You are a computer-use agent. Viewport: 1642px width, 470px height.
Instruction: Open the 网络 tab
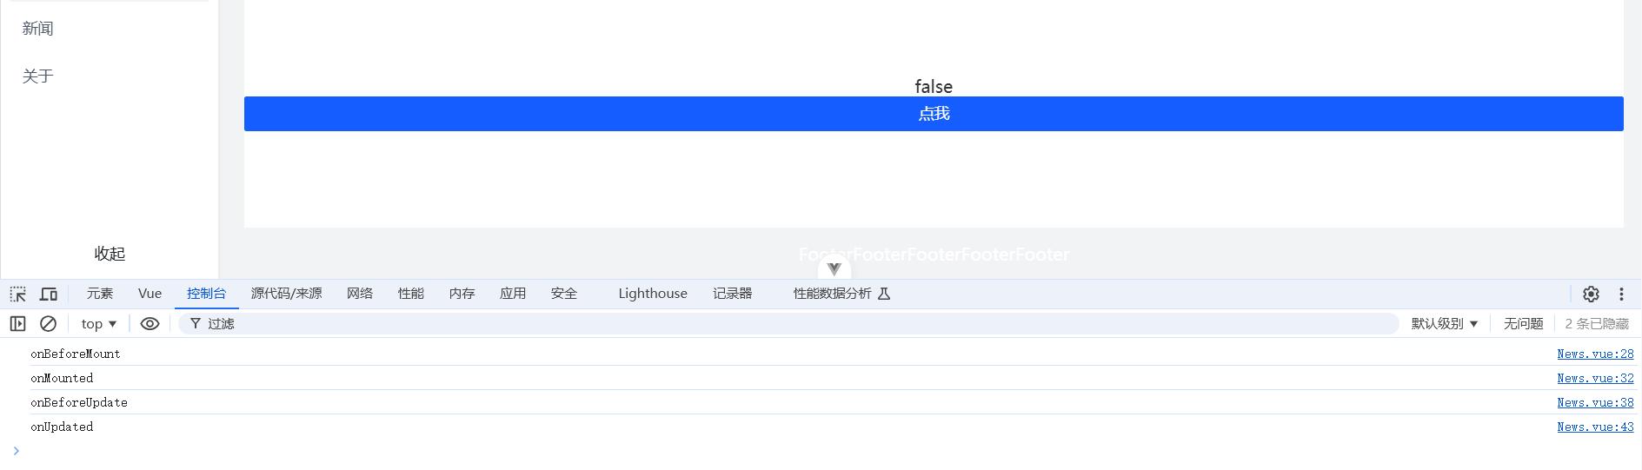point(360,294)
